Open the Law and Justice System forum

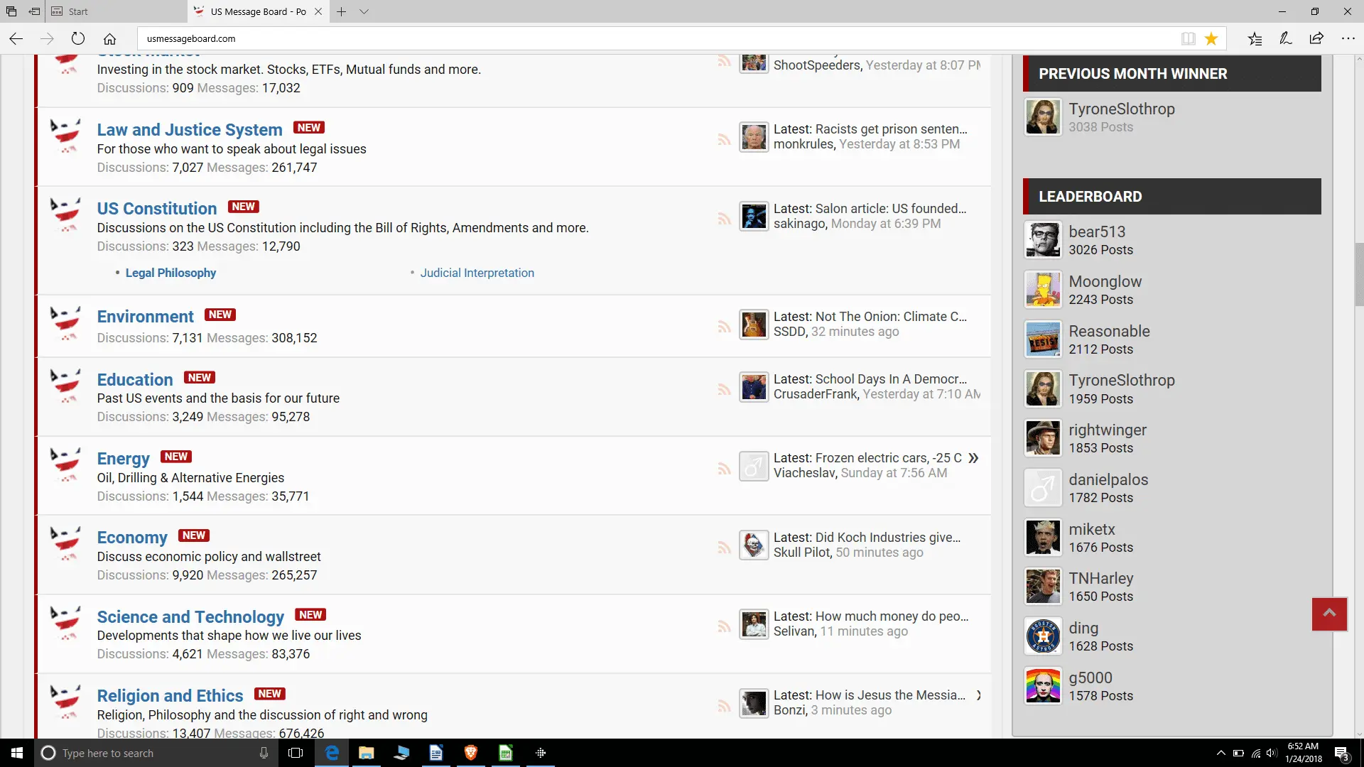190,130
